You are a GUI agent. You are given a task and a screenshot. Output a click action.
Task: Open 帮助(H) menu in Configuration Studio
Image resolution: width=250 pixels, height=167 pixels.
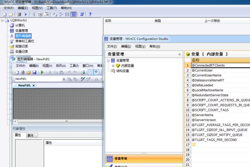pos(155,46)
